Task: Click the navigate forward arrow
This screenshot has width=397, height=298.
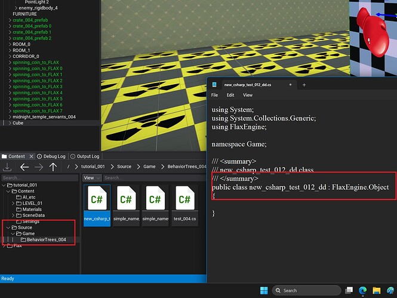Action: click(38, 167)
